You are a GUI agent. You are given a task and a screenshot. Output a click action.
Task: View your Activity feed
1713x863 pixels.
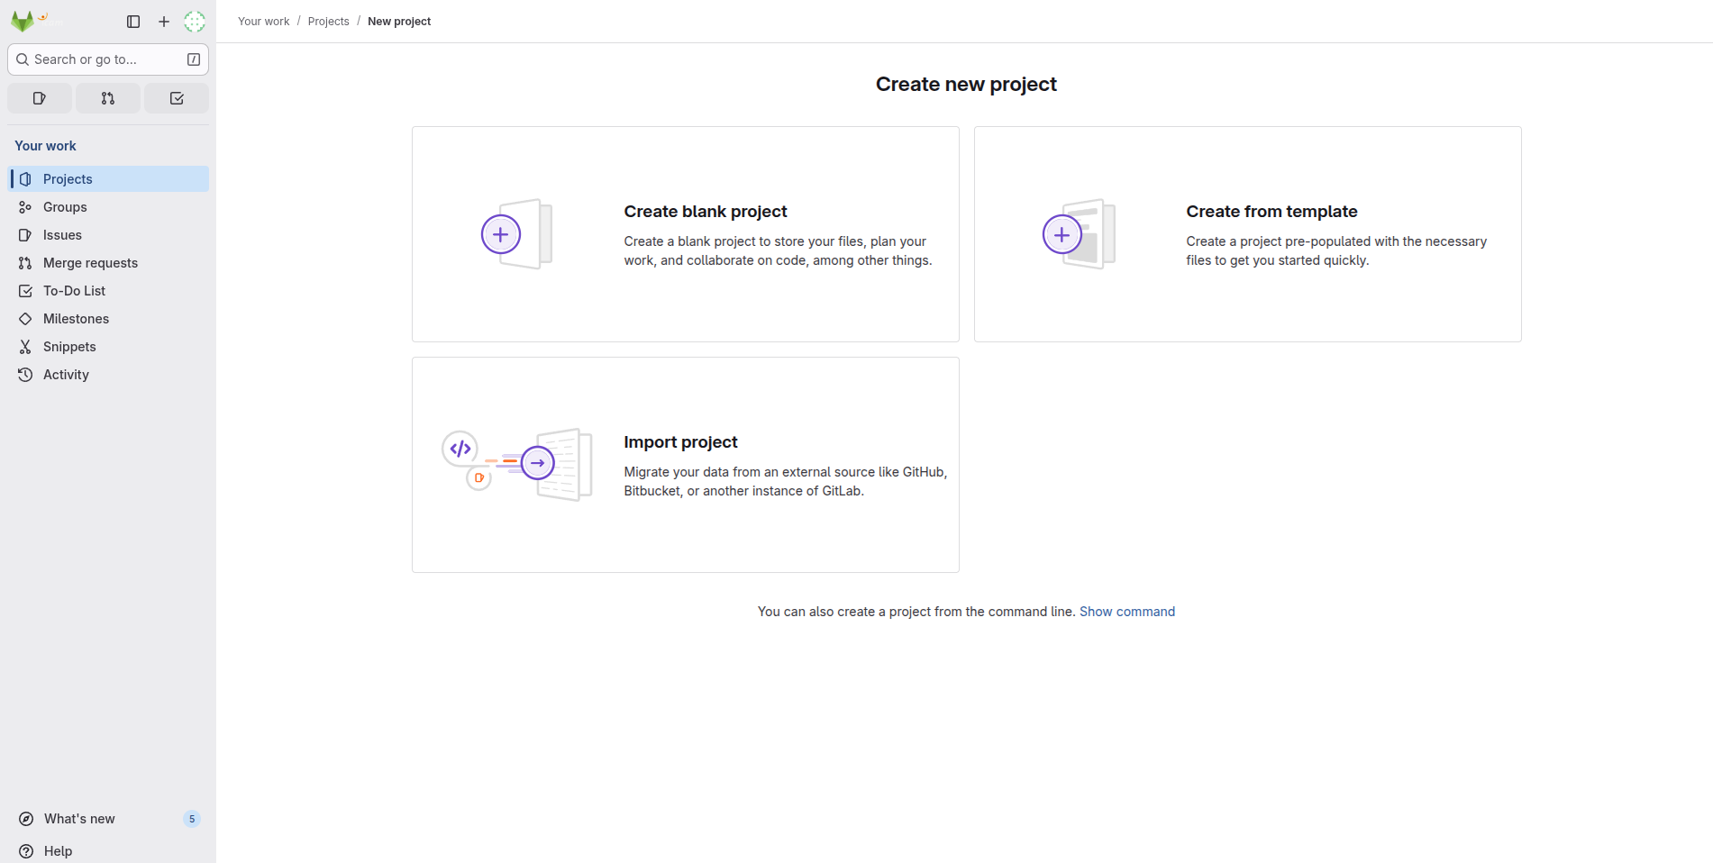click(65, 374)
